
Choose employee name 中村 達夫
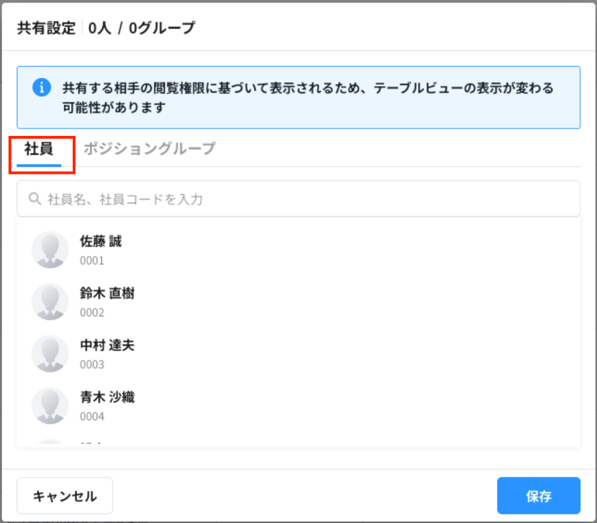107,346
